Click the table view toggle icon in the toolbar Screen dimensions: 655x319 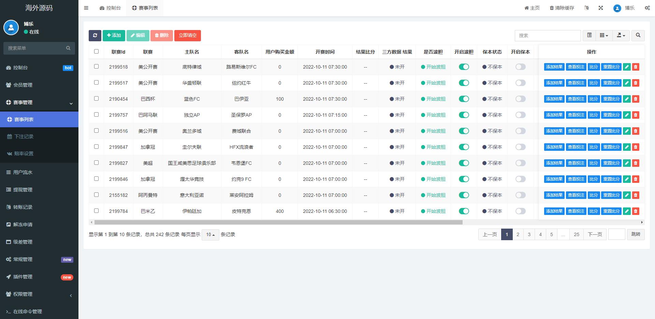tap(589, 35)
